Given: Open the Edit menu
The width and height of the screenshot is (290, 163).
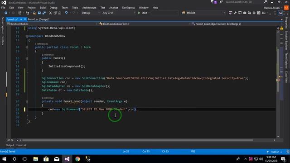Looking at the screenshot, I should pyautogui.click(x=11, y=8).
